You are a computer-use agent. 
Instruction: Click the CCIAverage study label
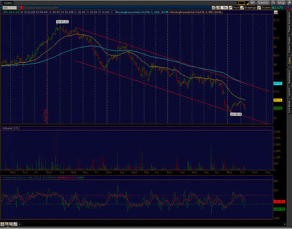tap(21, 178)
